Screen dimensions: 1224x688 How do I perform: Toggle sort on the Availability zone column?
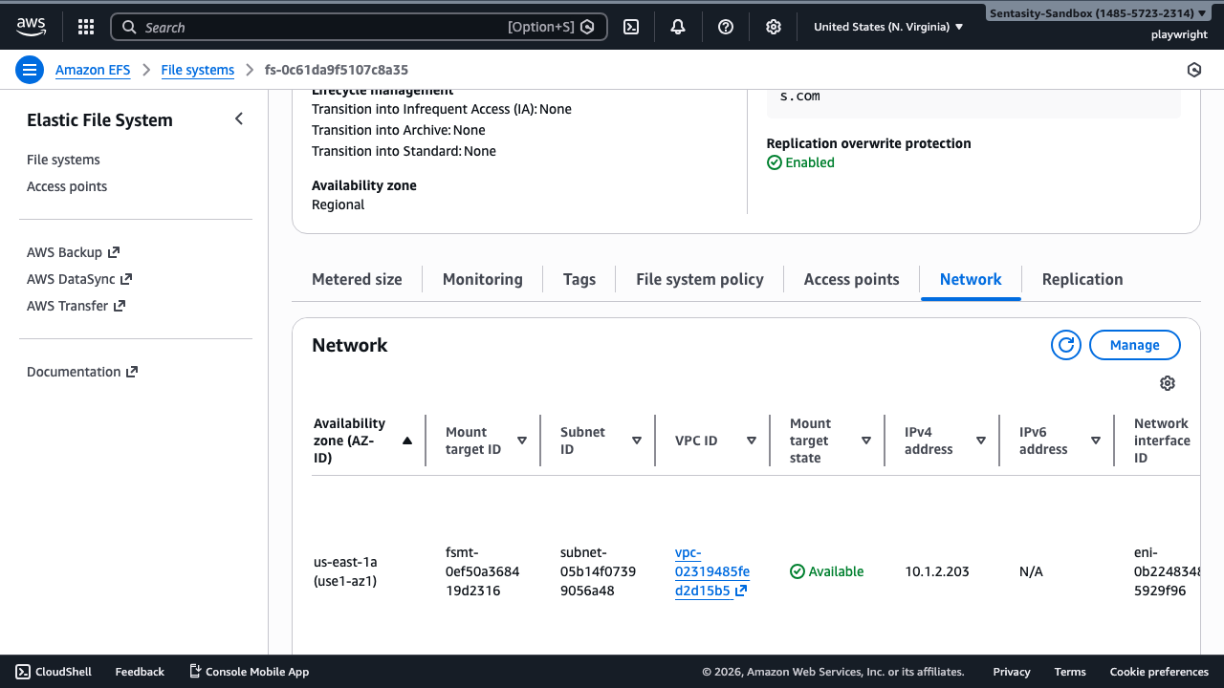coord(406,441)
